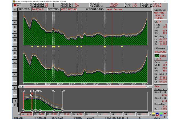Select the light blue color swatch
Screen dimensions: 180x119
161,115
